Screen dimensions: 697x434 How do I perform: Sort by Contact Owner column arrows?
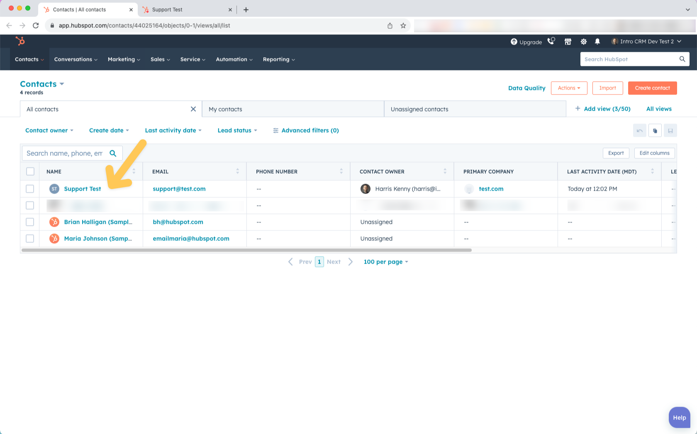[x=445, y=171]
